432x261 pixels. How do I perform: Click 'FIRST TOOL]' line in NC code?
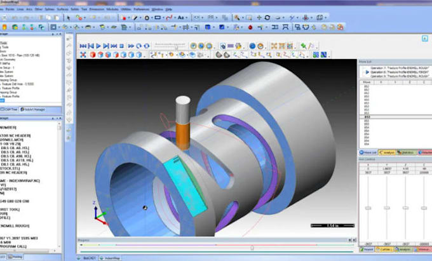(x=10, y=210)
